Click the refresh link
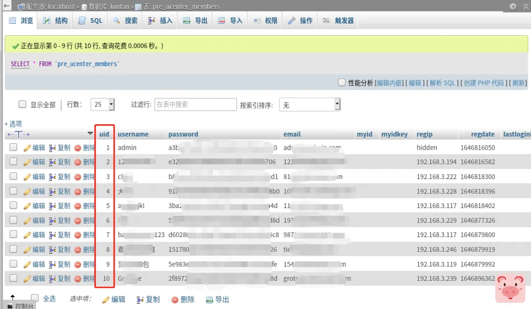Image resolution: width=531 pixels, height=309 pixels. 518,83
